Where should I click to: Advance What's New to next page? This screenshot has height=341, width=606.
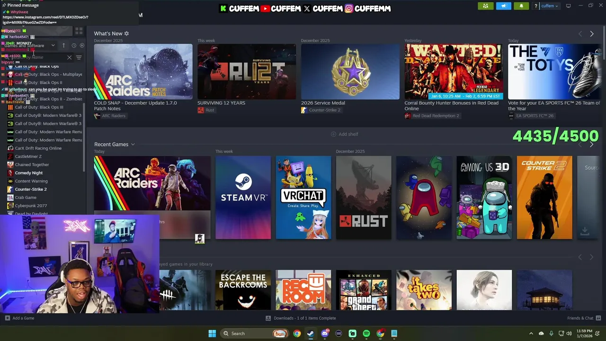[591, 34]
